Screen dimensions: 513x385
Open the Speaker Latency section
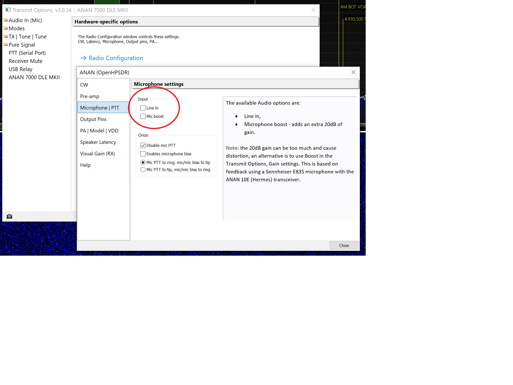(x=103, y=142)
